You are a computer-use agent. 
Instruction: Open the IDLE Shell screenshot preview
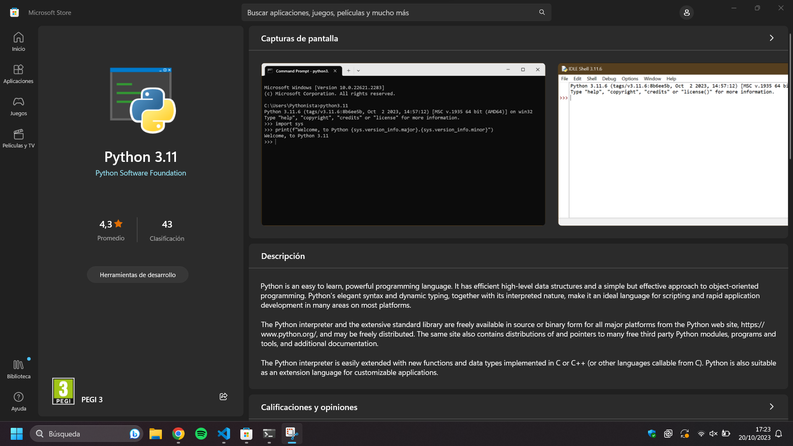[x=672, y=145]
